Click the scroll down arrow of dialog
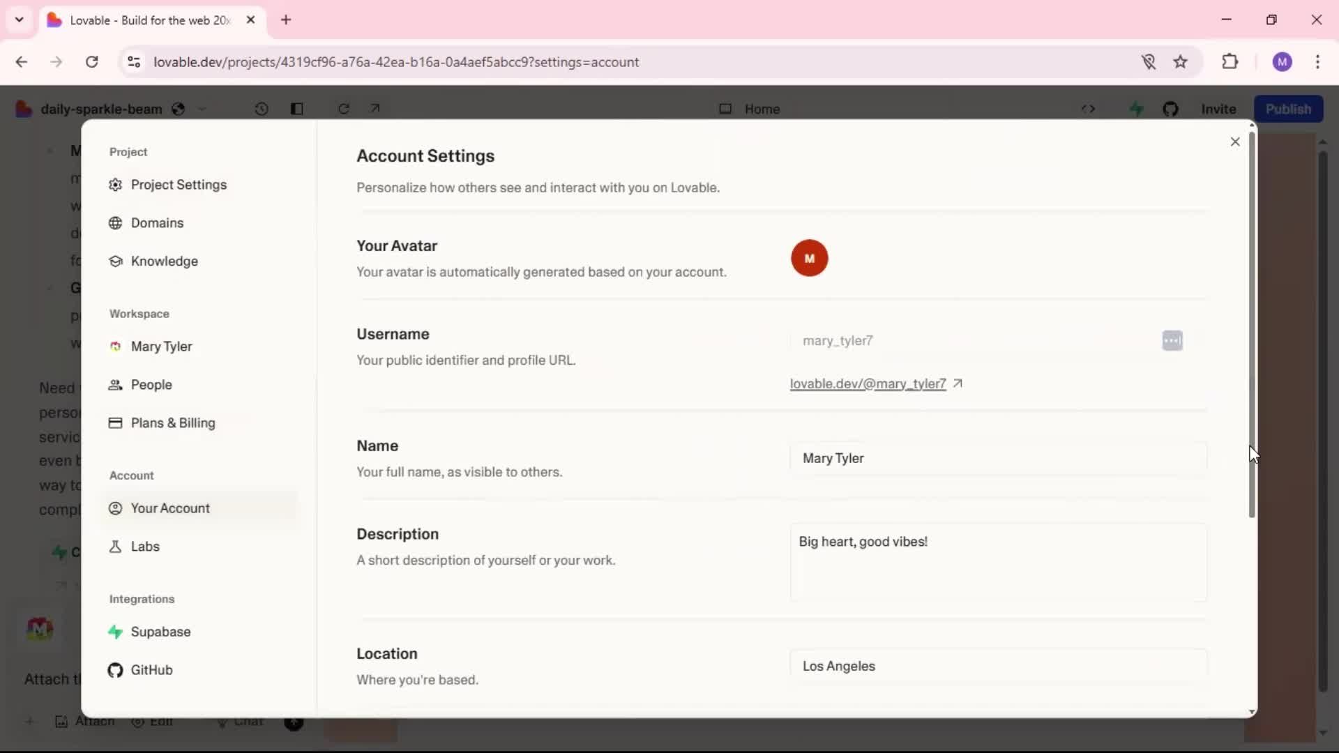1339x753 pixels. coord(1252,712)
